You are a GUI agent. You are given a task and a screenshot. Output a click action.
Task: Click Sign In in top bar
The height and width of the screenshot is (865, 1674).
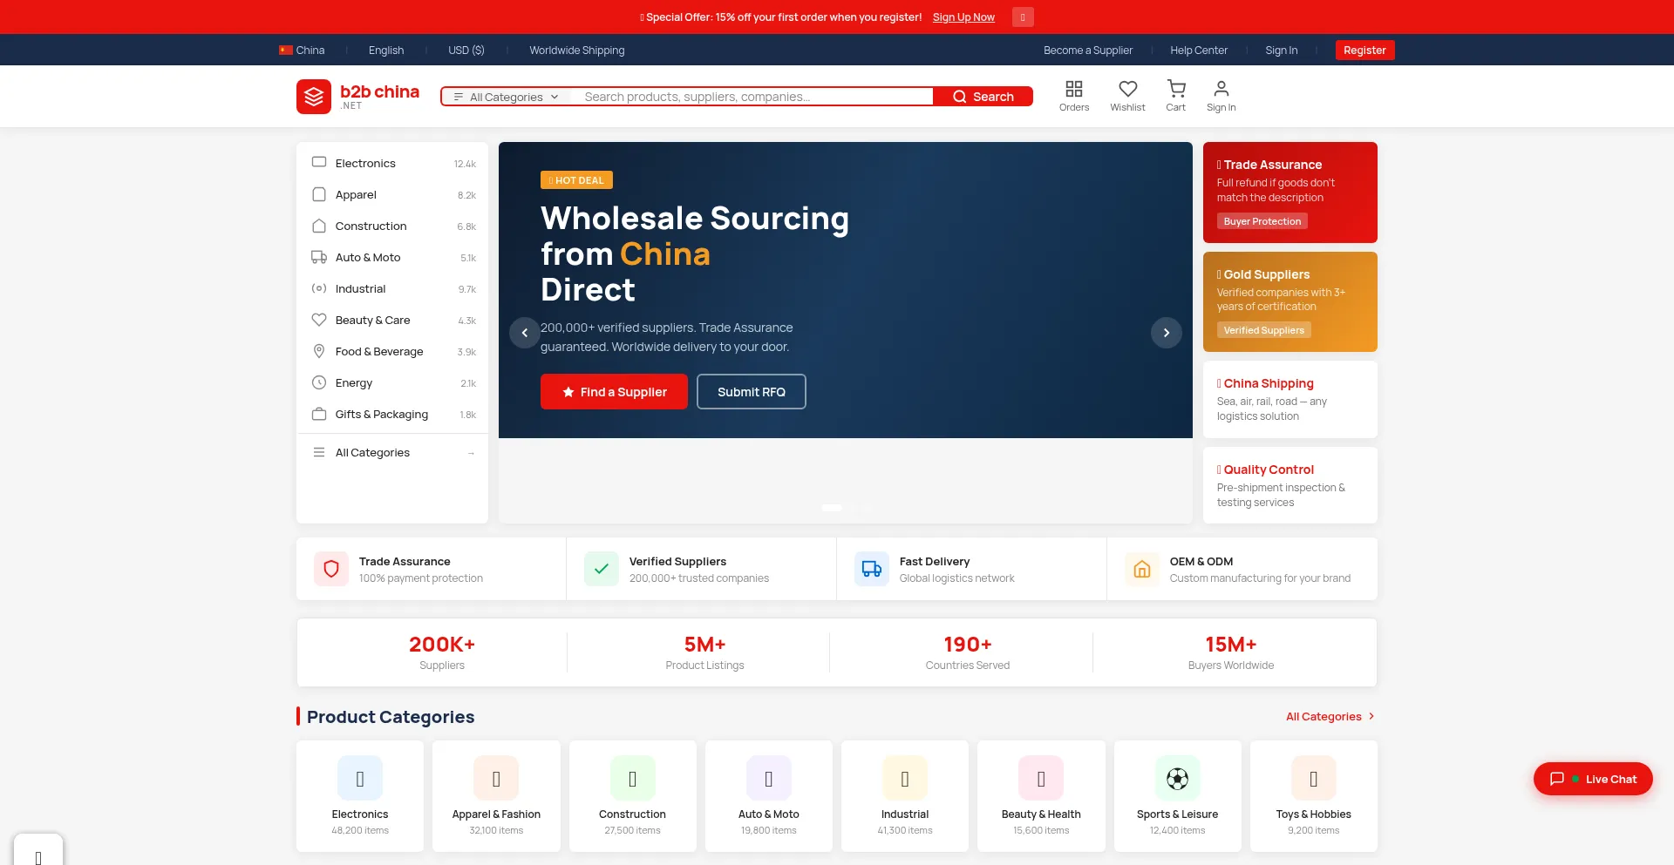(x=1282, y=50)
